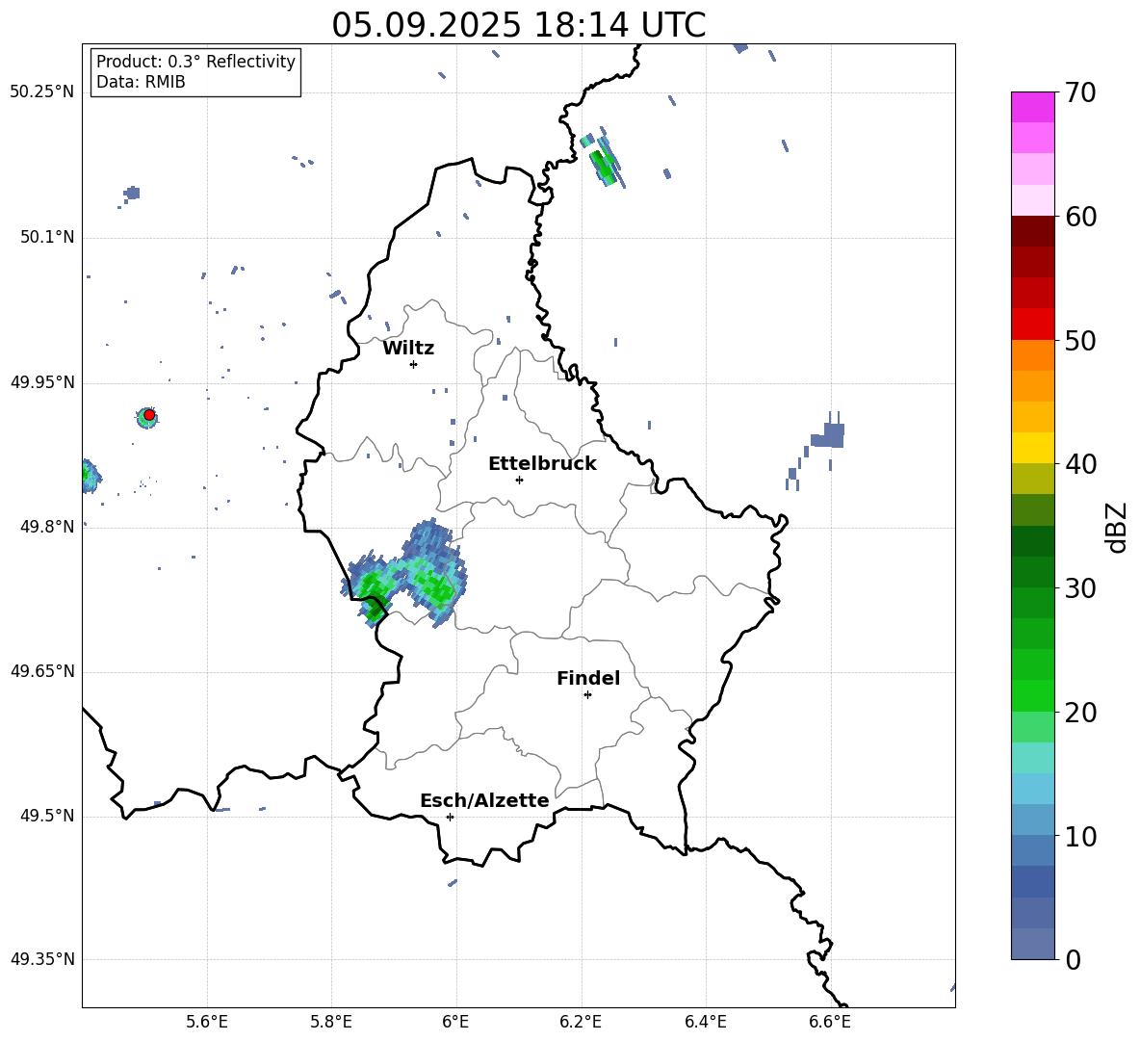Click the 6.4°E longitude label
This screenshot has width=1140, height=1041.
point(705,1022)
